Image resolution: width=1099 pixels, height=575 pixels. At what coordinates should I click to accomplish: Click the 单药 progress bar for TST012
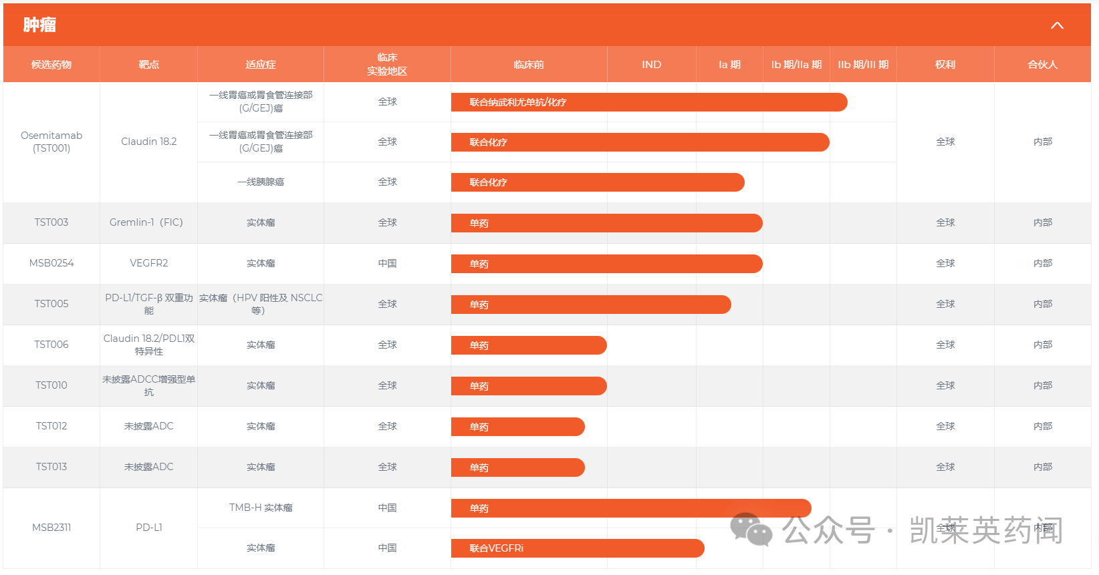tap(518, 427)
